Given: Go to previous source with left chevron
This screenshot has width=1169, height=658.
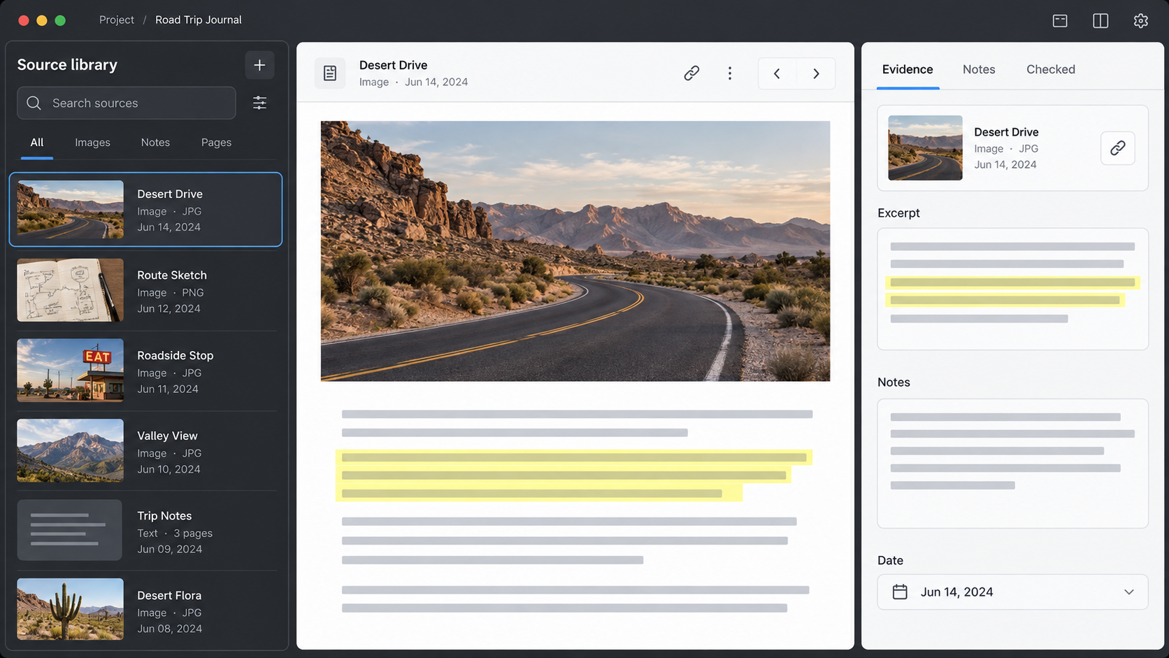Looking at the screenshot, I should (x=777, y=73).
